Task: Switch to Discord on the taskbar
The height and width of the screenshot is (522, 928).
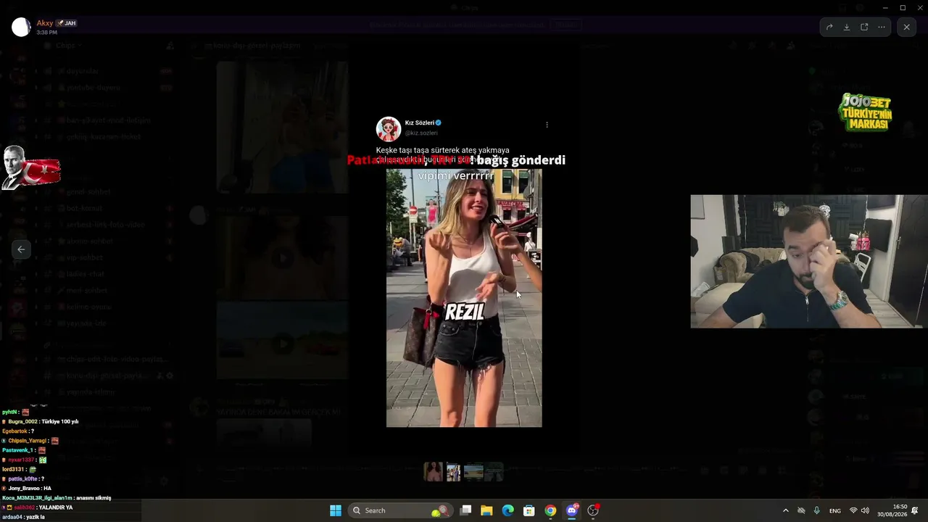Action: [x=572, y=510]
